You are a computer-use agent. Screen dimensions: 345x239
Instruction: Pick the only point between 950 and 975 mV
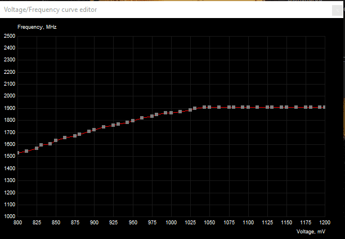[142, 118]
